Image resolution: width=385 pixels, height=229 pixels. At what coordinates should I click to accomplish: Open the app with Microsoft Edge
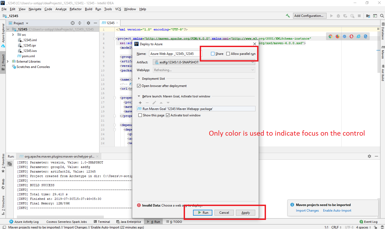point(365,36)
